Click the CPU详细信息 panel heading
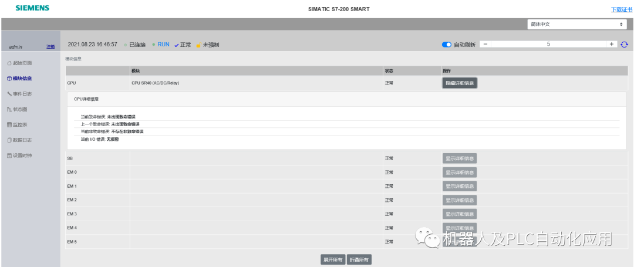Viewport: 634px width, 267px height. (x=86, y=99)
